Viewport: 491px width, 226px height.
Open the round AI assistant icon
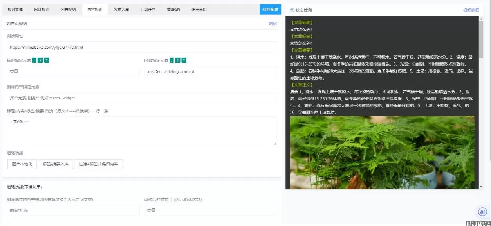point(482,212)
